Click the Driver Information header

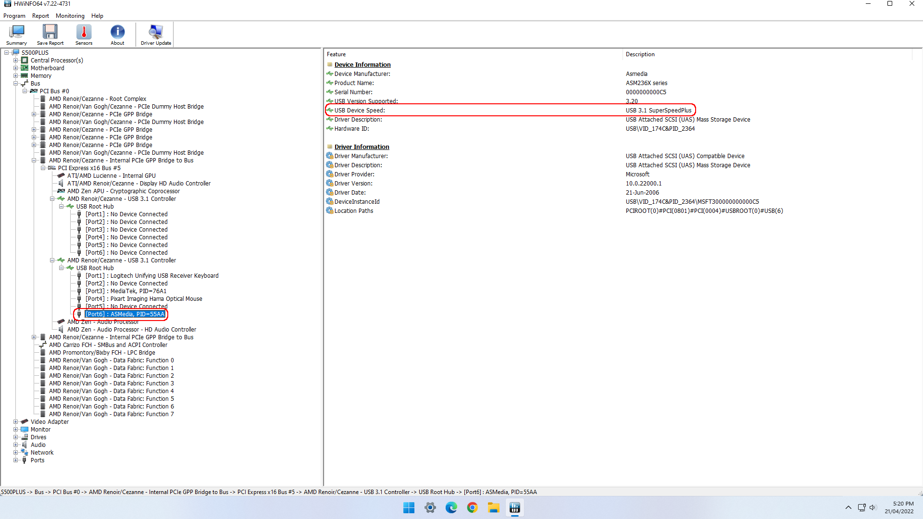(x=362, y=147)
